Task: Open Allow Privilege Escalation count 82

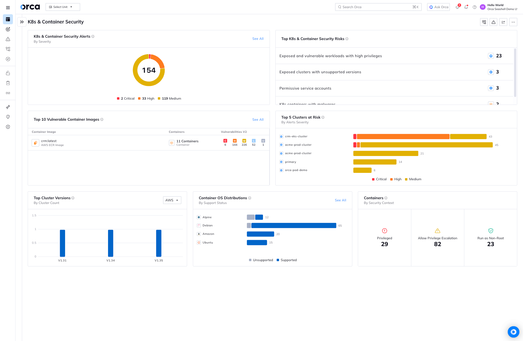Action: (438, 244)
